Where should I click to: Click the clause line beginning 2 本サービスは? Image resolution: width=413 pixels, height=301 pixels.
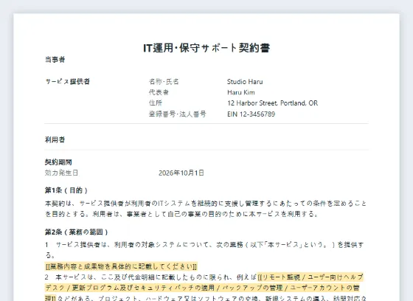click(206, 288)
